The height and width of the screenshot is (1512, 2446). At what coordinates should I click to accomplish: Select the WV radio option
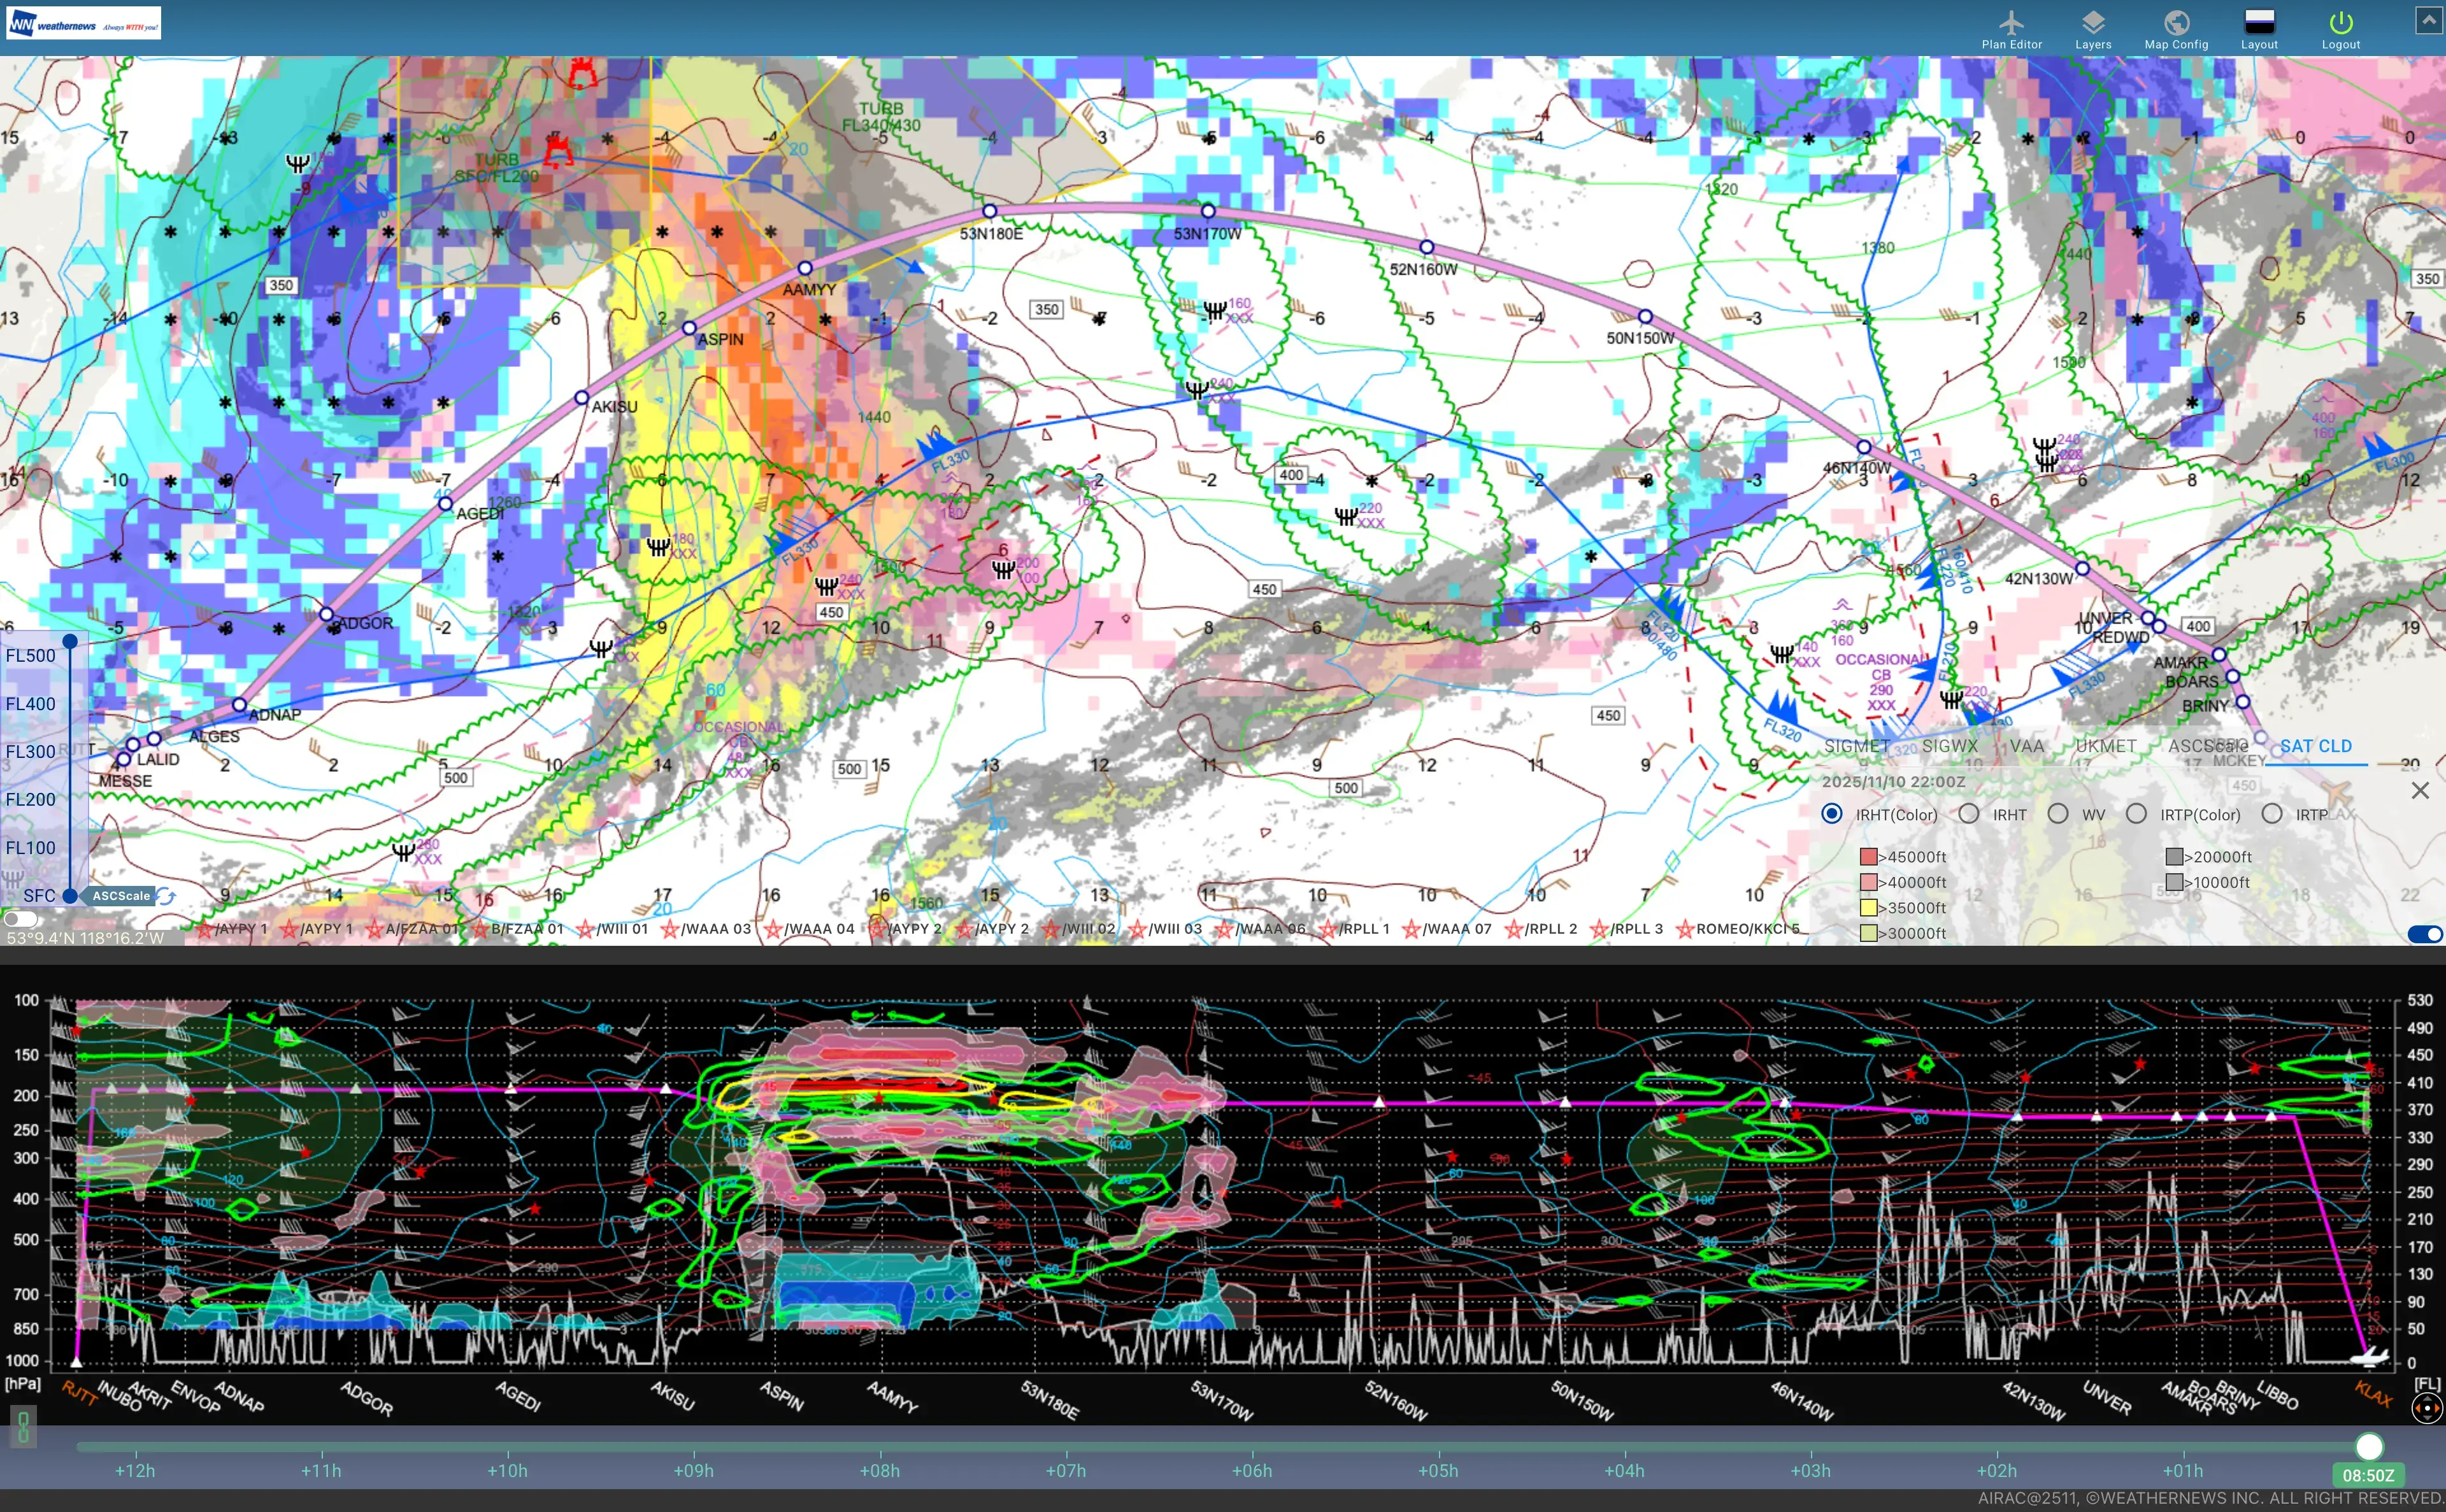click(x=2058, y=814)
